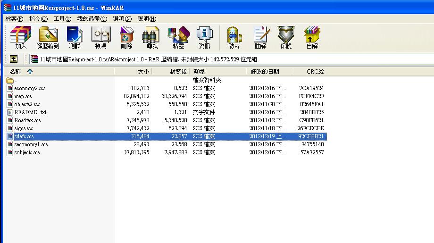Click the economy2.scs file icon
434x243 pixels.
(x=10, y=88)
